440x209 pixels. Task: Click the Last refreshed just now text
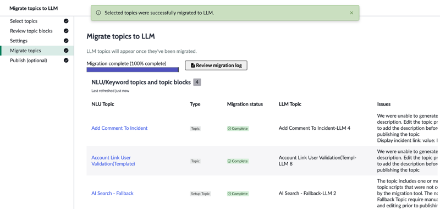(x=111, y=91)
